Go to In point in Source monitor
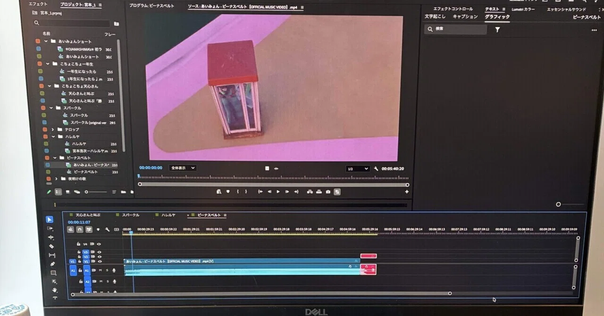This screenshot has width=604, height=316. 260,191
